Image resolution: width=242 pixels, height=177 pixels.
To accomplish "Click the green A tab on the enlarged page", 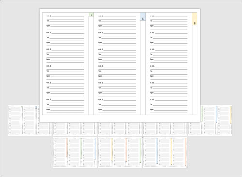I will (x=91, y=15).
